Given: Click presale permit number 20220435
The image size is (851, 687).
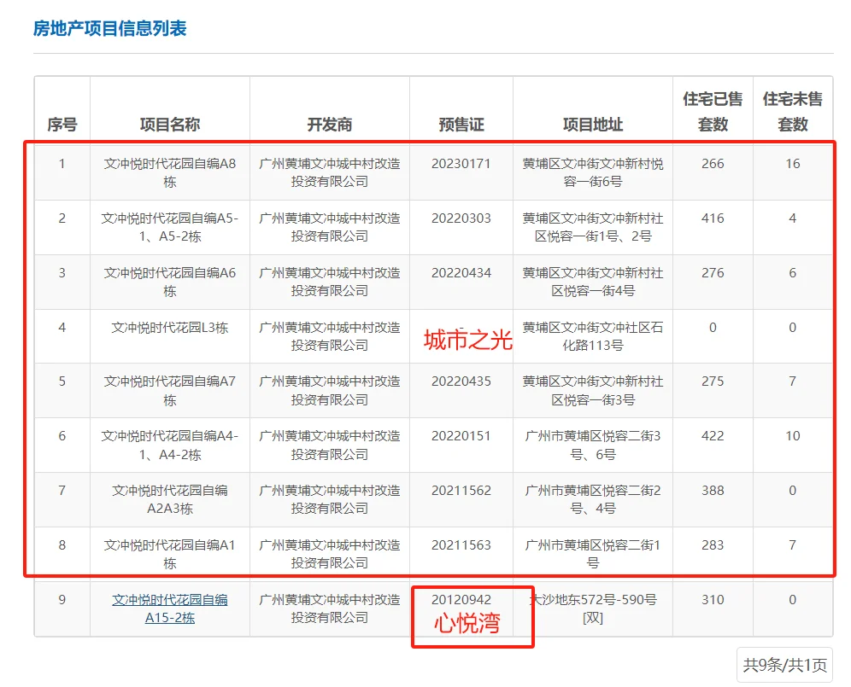Looking at the screenshot, I should point(461,381).
